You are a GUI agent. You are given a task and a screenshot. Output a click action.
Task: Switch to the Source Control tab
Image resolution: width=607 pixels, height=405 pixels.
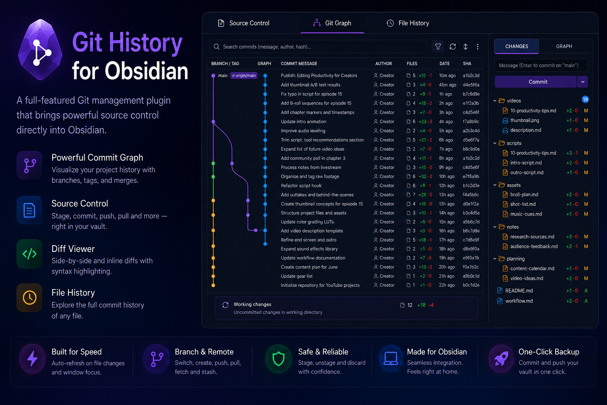[x=244, y=23]
